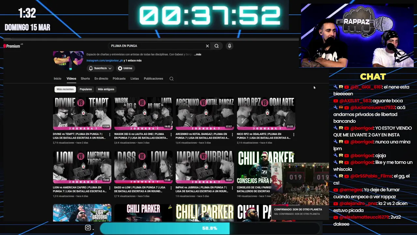
Task: Play the ARCENIKO vs KOTAL BANGAZ thumbnail
Action: pos(205,114)
